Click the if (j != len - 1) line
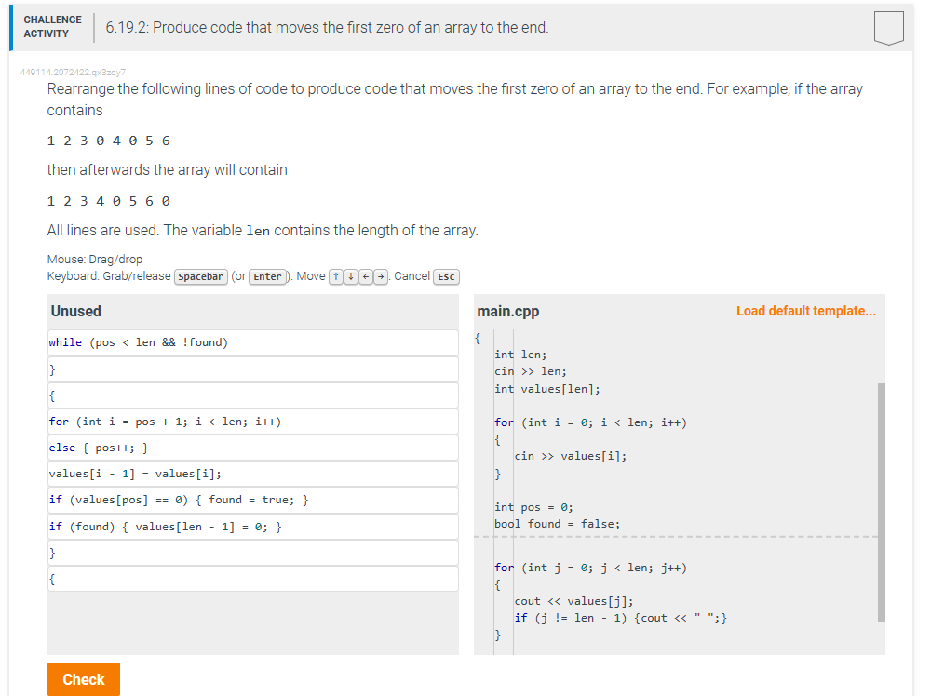 point(621,618)
